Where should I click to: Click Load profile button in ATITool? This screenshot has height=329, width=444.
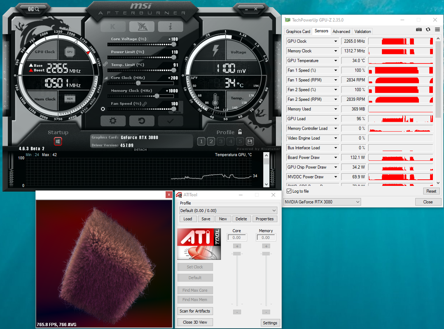[x=188, y=219]
